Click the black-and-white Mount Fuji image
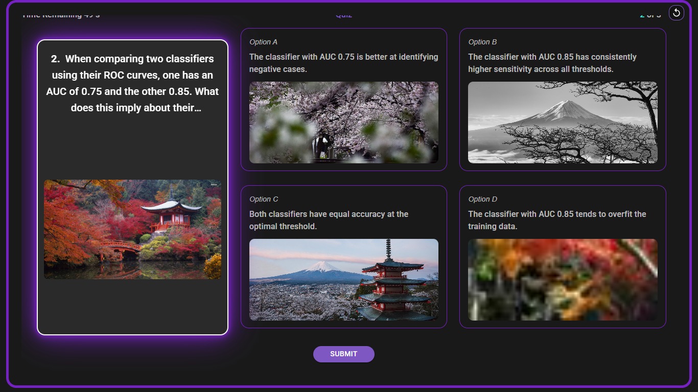This screenshot has height=392, width=698. 562,122
